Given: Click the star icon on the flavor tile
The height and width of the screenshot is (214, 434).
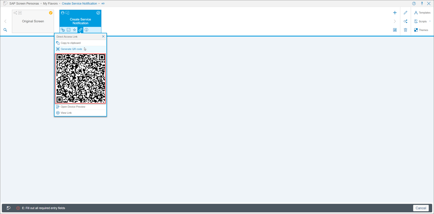Looking at the screenshot, I should coord(74,30).
